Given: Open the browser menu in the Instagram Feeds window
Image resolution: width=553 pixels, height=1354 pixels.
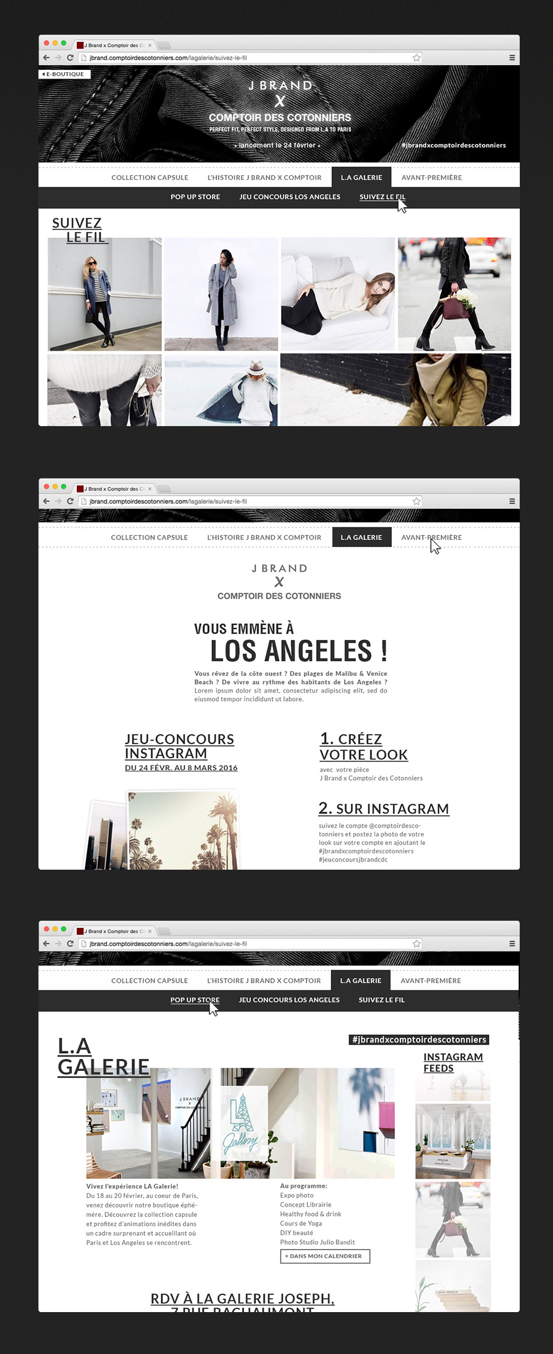Looking at the screenshot, I should pos(512,944).
